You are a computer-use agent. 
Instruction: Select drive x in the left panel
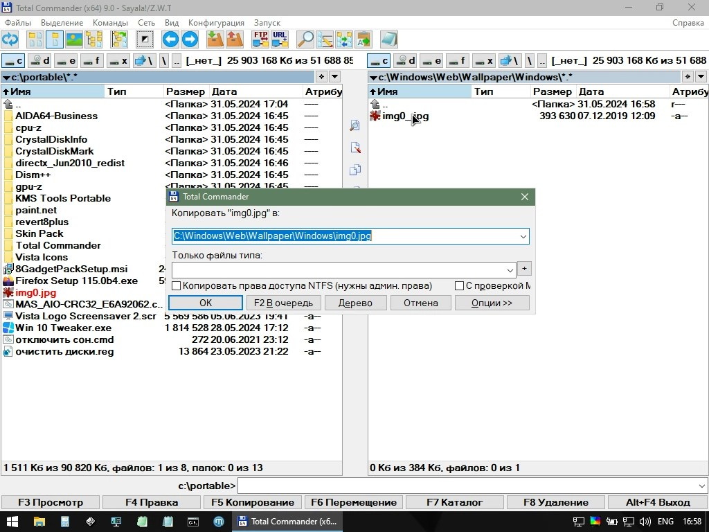[x=118, y=60]
